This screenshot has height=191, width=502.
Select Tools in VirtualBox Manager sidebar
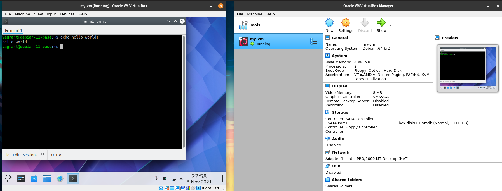click(278, 25)
